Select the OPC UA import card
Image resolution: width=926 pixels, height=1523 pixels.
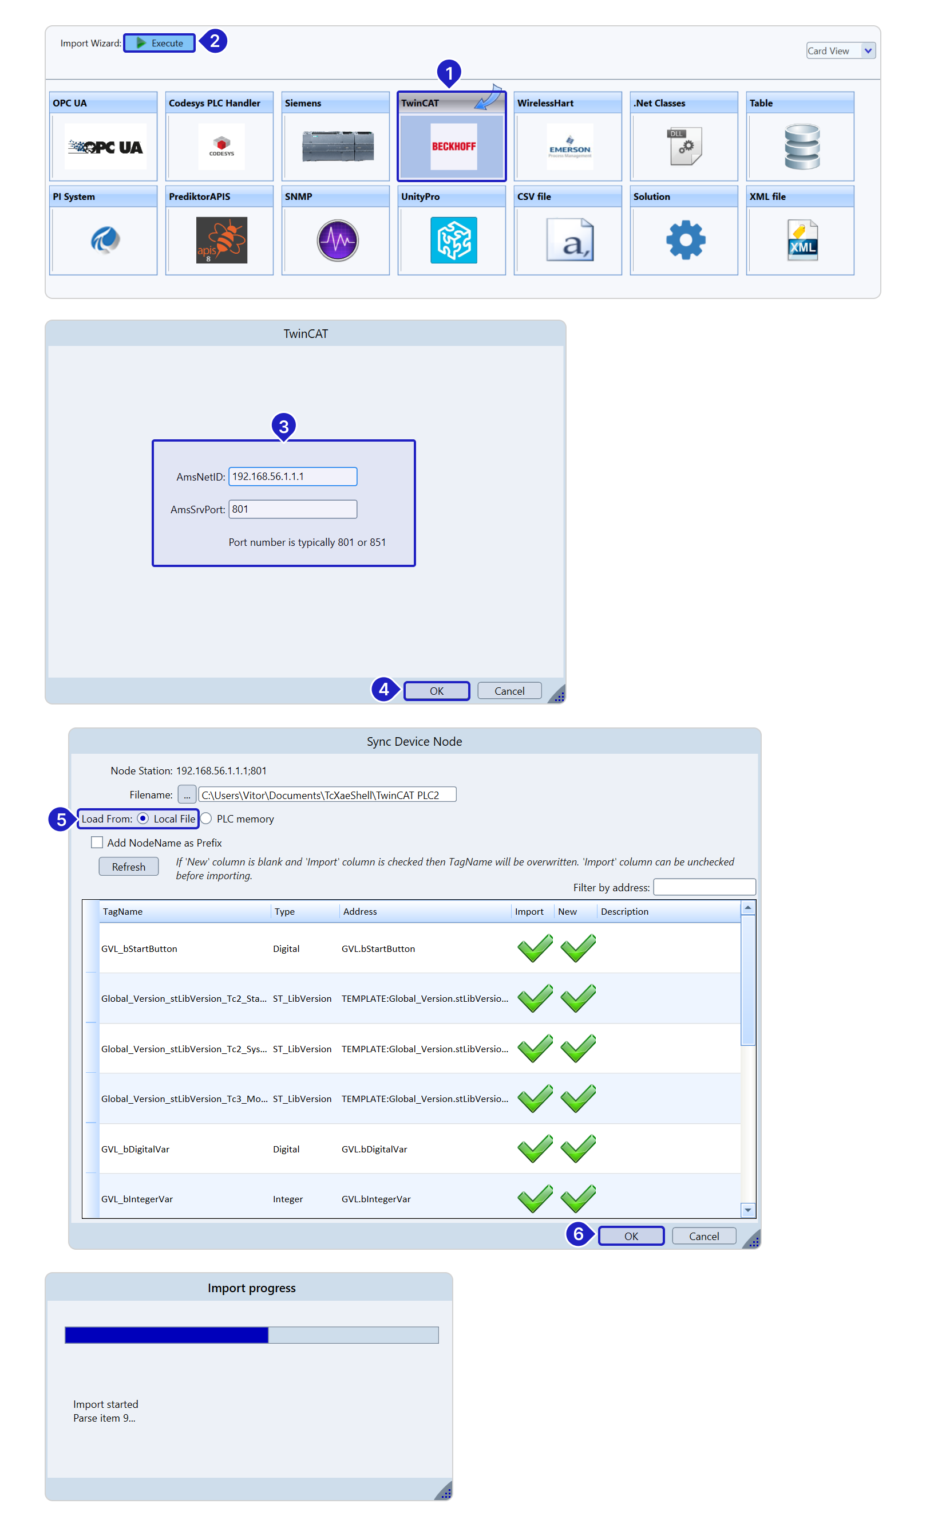point(103,136)
